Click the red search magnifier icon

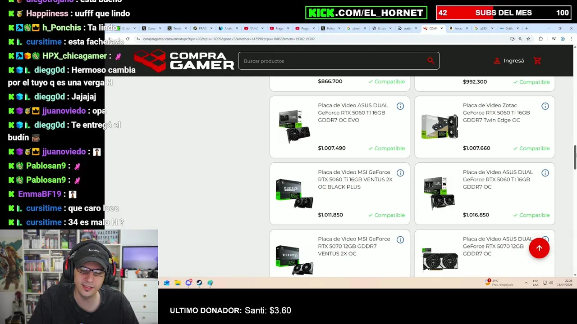tap(430, 61)
